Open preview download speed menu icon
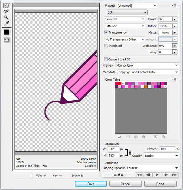Screen dimensions: 183x190 coord(44,166)
